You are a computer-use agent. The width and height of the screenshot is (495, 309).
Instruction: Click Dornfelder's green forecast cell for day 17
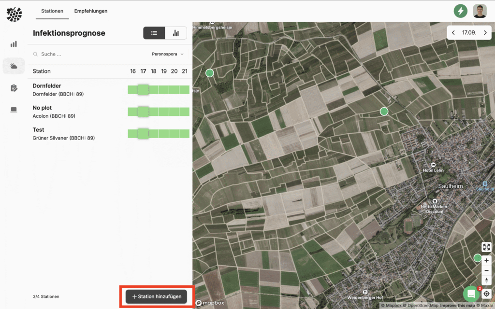[x=143, y=90]
